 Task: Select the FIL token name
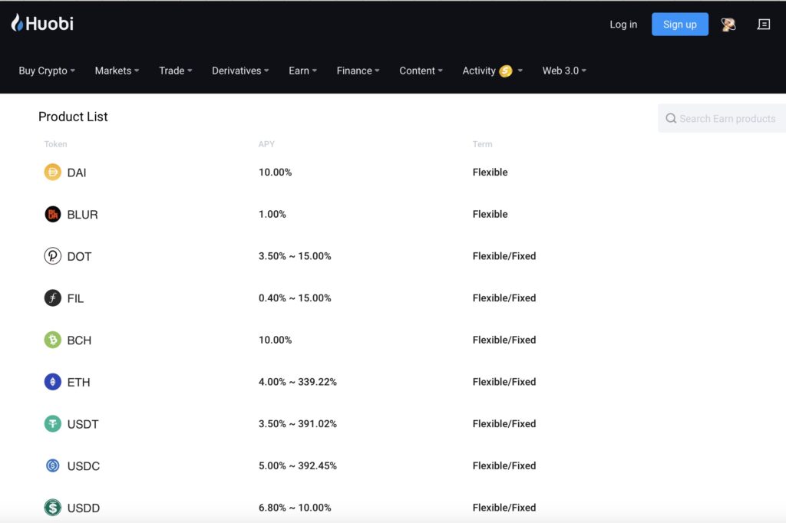(x=75, y=298)
